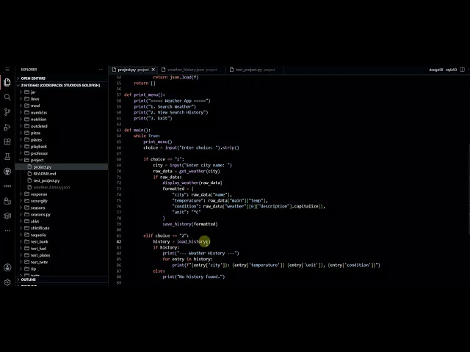The width and height of the screenshot is (470, 352).
Task: Open the hamburger application menu
Action: coord(7,70)
